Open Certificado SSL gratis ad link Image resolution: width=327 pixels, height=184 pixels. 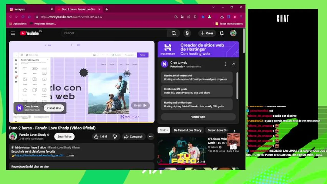(197, 91)
